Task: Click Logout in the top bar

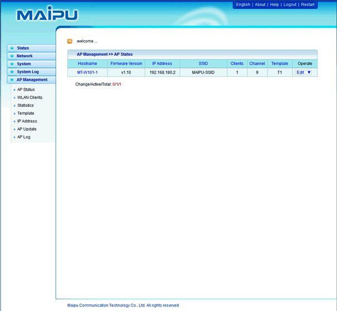Action: 290,4
